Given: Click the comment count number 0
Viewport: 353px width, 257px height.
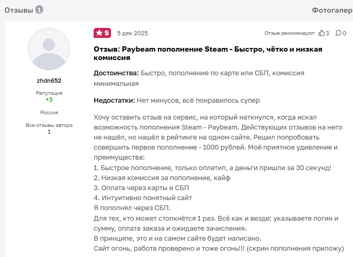Looking at the screenshot, I should tap(345, 33).
